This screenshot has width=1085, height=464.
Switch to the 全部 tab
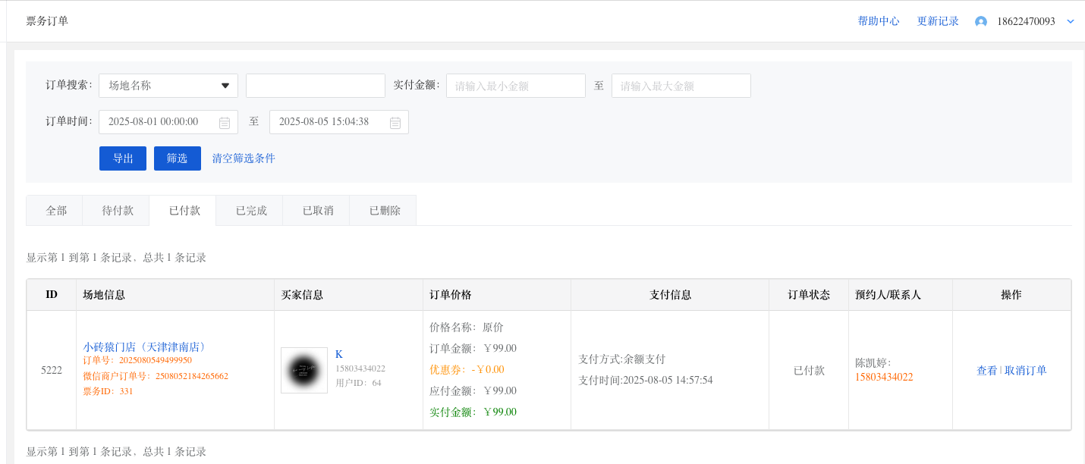click(56, 211)
